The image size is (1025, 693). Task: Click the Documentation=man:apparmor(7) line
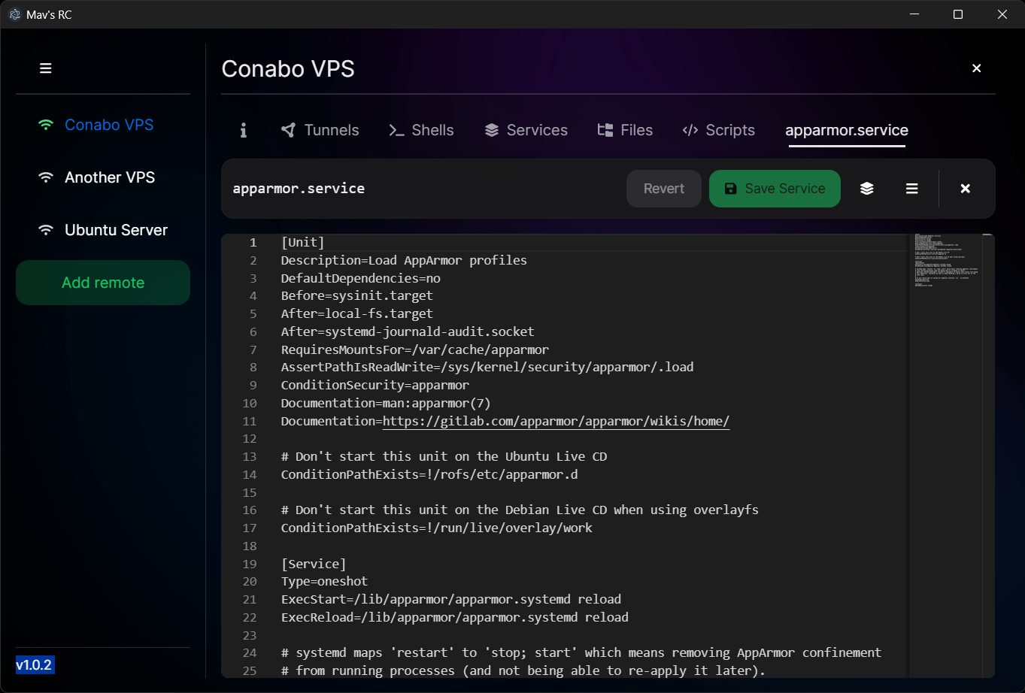386,403
